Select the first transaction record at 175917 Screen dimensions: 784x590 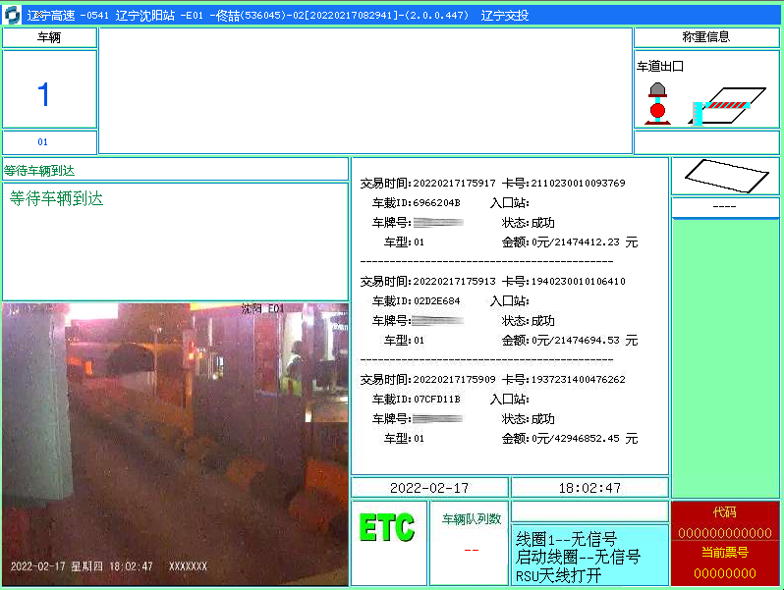tap(499, 212)
